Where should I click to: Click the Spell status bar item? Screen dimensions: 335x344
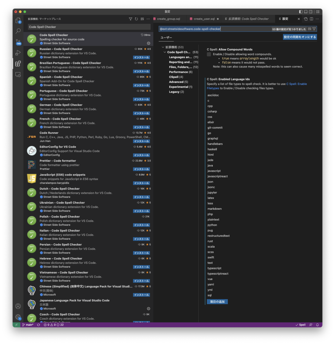click(301, 325)
